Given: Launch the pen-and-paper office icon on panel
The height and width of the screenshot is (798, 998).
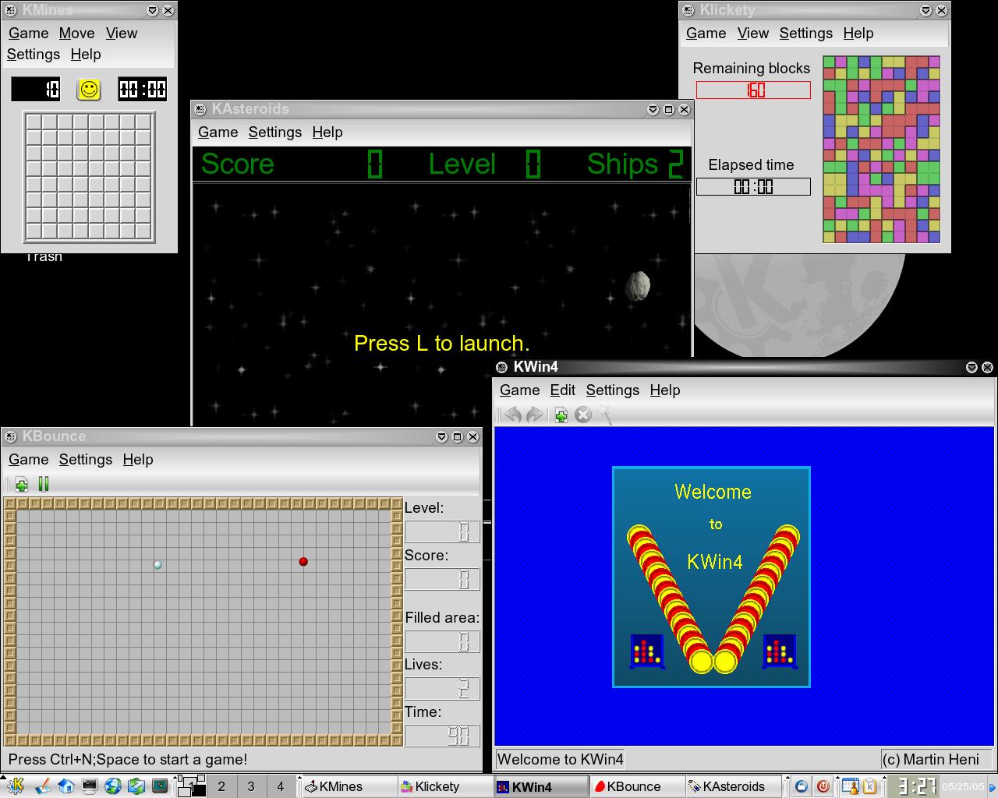Looking at the screenshot, I should 43,786.
